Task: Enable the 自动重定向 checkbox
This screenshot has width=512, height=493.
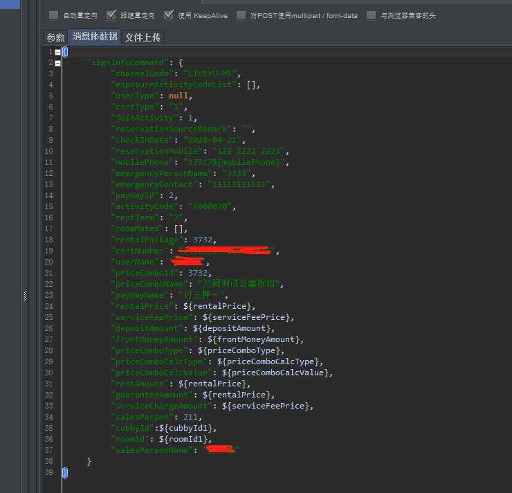Action: pyautogui.click(x=53, y=15)
